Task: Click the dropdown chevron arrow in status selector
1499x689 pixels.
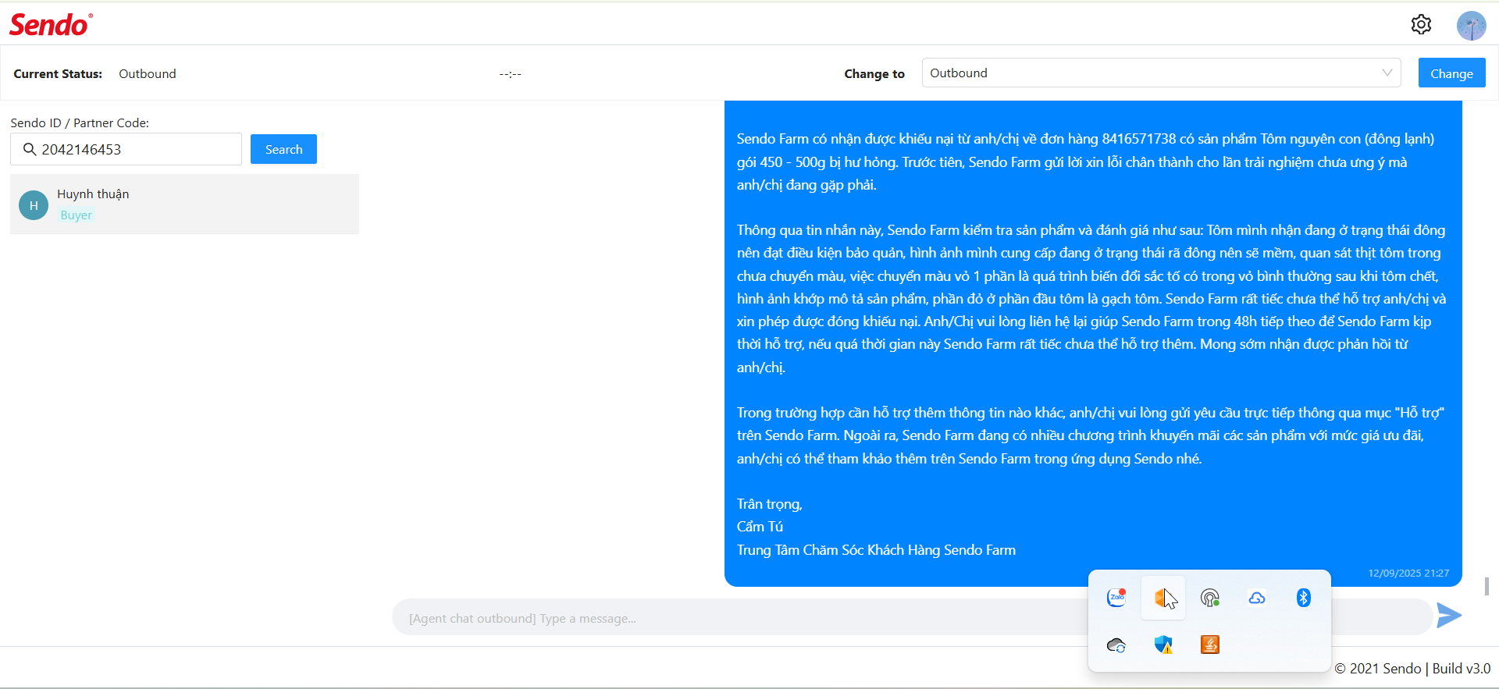Action: [1387, 73]
